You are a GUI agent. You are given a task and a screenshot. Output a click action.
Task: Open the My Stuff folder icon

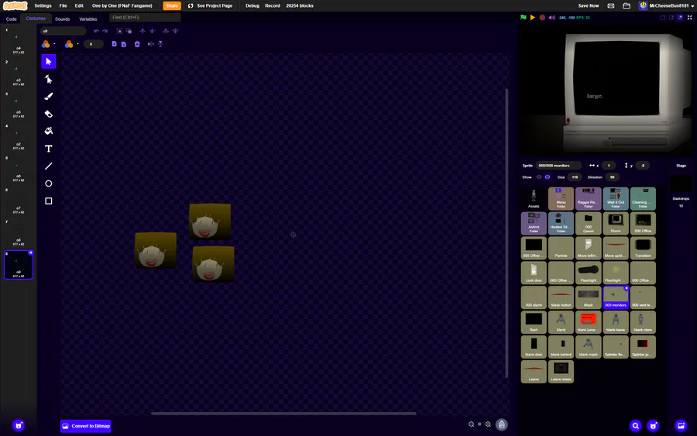(x=627, y=5)
